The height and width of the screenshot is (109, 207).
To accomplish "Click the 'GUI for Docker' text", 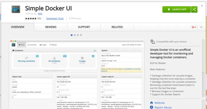I will (158, 63).
